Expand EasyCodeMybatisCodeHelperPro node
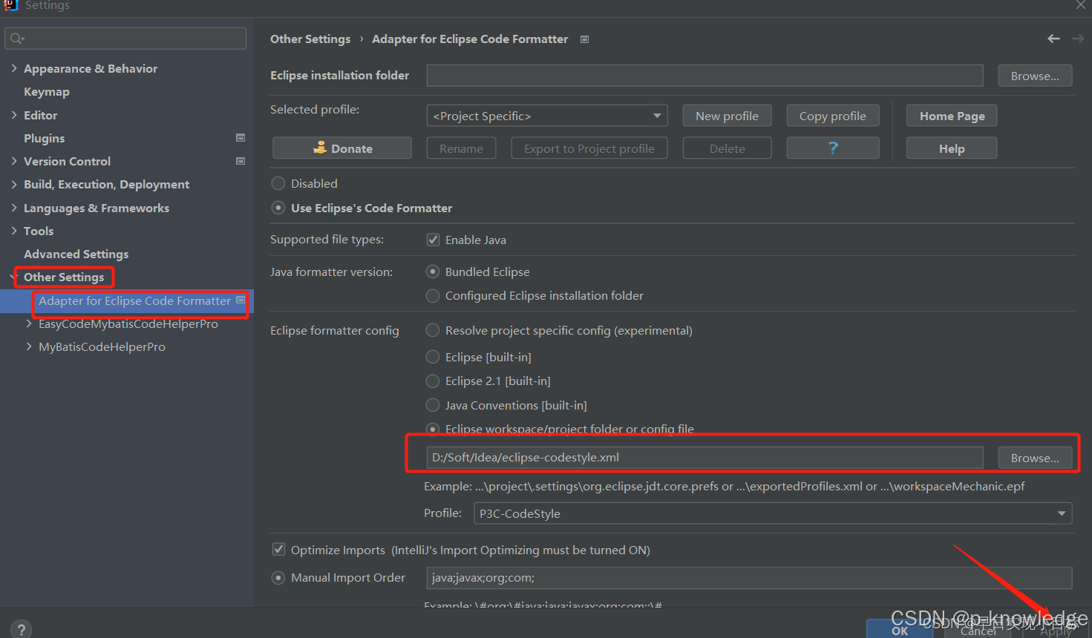 click(x=29, y=323)
